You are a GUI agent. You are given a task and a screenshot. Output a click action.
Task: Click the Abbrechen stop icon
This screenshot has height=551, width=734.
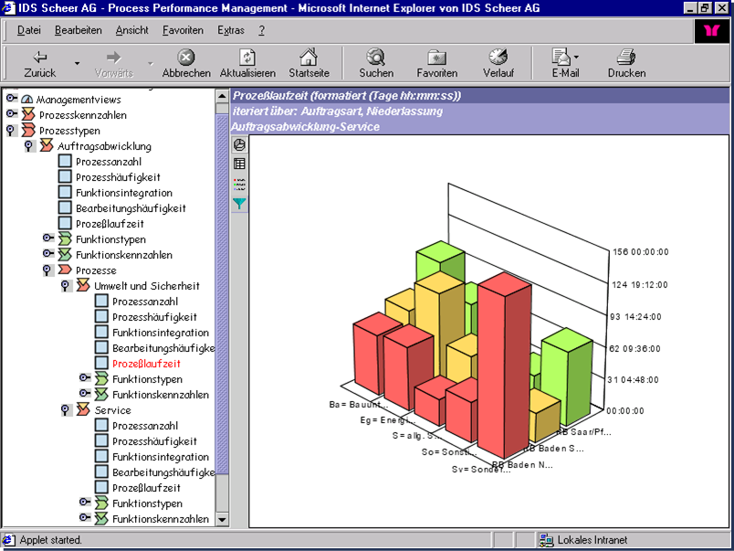coord(186,58)
